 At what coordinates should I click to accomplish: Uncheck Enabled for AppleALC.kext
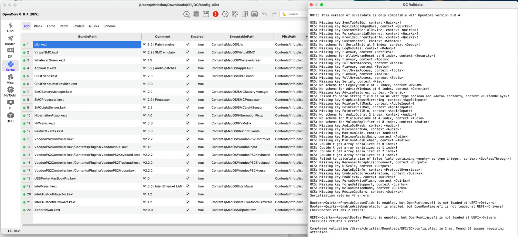[x=188, y=68]
